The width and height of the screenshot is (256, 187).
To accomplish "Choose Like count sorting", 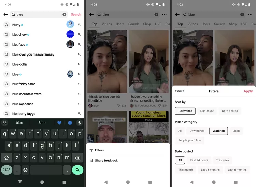I will pyautogui.click(x=207, y=111).
